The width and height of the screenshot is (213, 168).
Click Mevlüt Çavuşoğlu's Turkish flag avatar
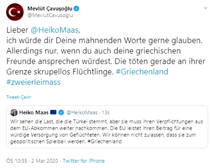[x=15, y=12]
